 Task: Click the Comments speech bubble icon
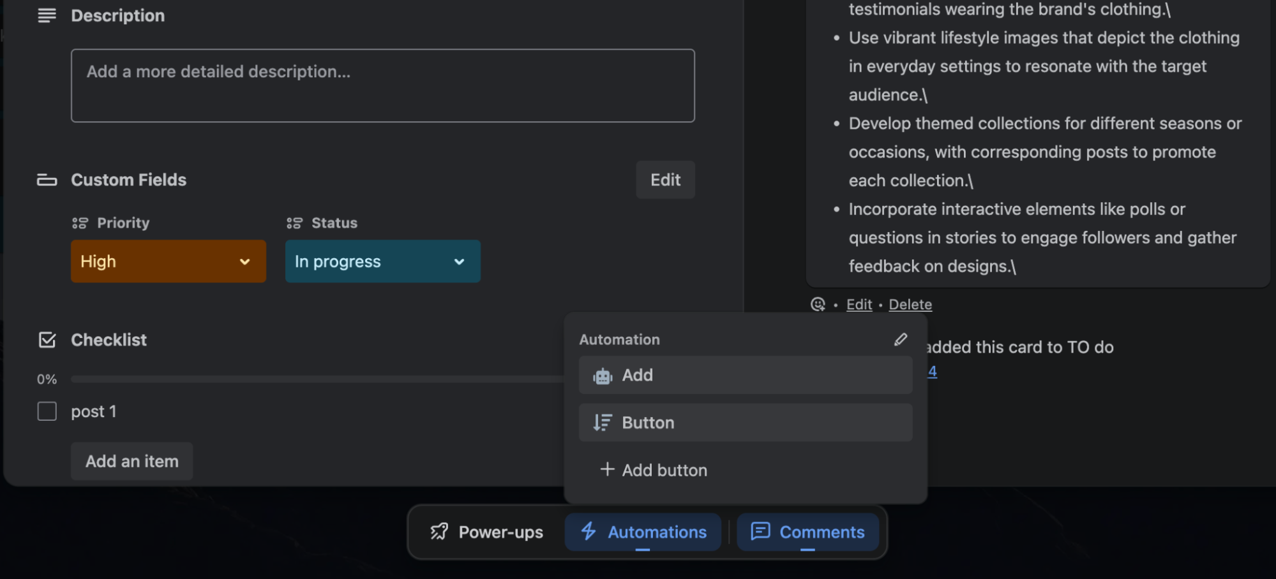(x=760, y=532)
